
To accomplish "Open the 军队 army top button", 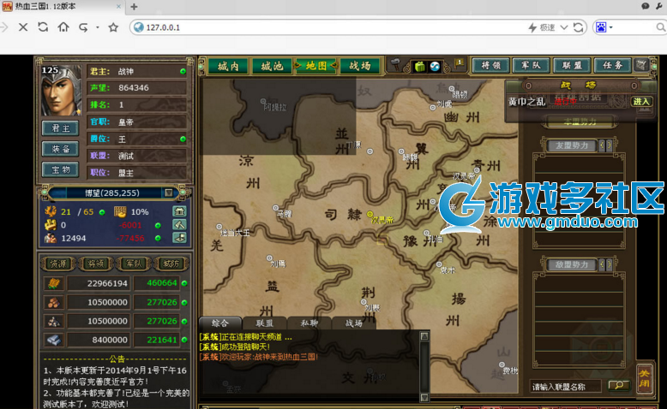I will pyautogui.click(x=531, y=65).
